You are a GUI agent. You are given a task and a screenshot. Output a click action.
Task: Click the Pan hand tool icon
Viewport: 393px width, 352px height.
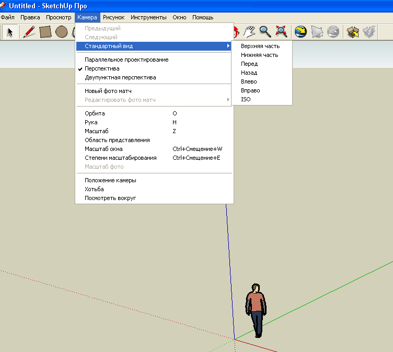[x=249, y=32]
